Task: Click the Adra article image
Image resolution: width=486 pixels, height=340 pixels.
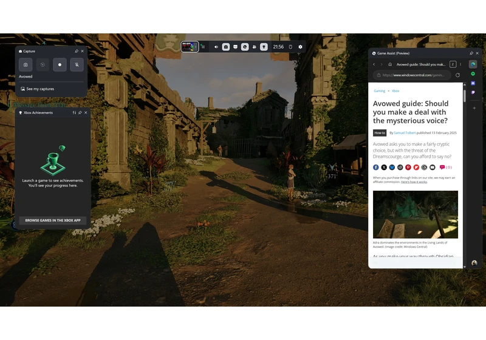Action: 416,214
